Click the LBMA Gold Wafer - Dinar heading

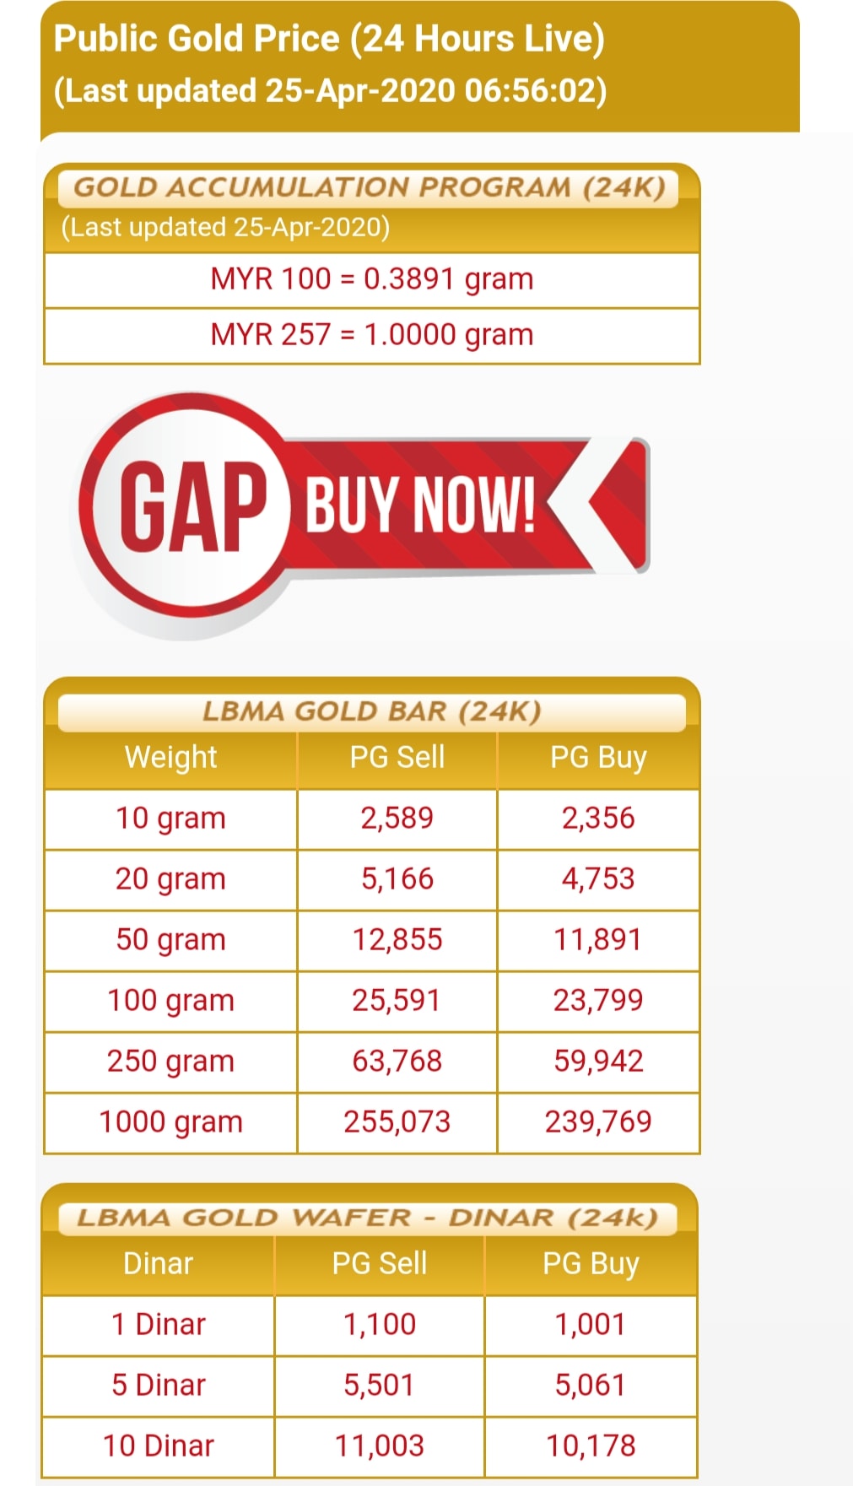[367, 1218]
